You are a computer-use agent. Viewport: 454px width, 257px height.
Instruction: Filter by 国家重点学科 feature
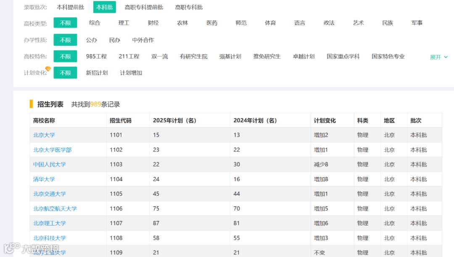click(343, 56)
